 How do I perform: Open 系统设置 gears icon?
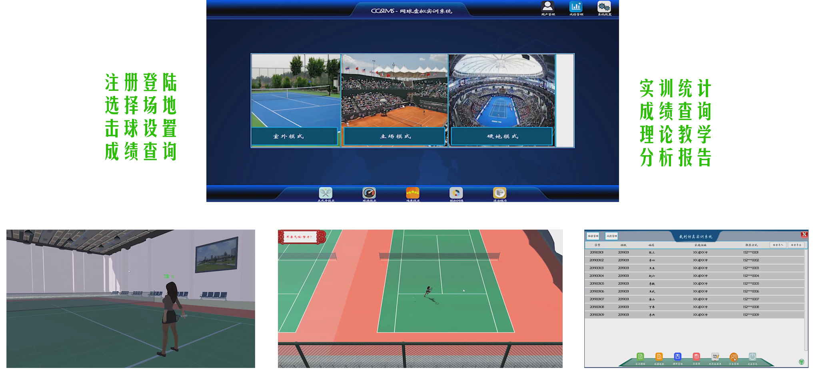[604, 7]
